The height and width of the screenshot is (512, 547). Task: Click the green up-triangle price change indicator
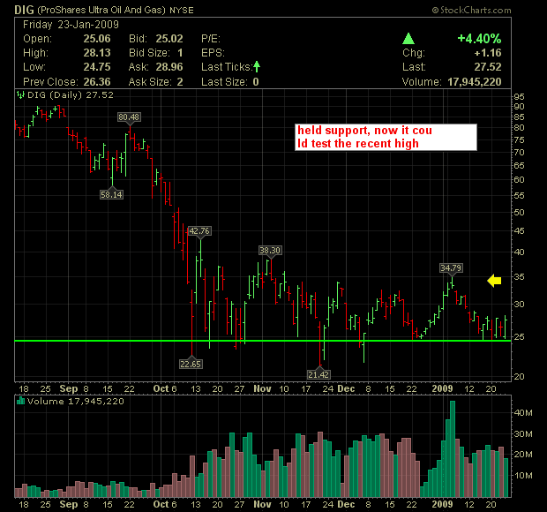tap(408, 38)
